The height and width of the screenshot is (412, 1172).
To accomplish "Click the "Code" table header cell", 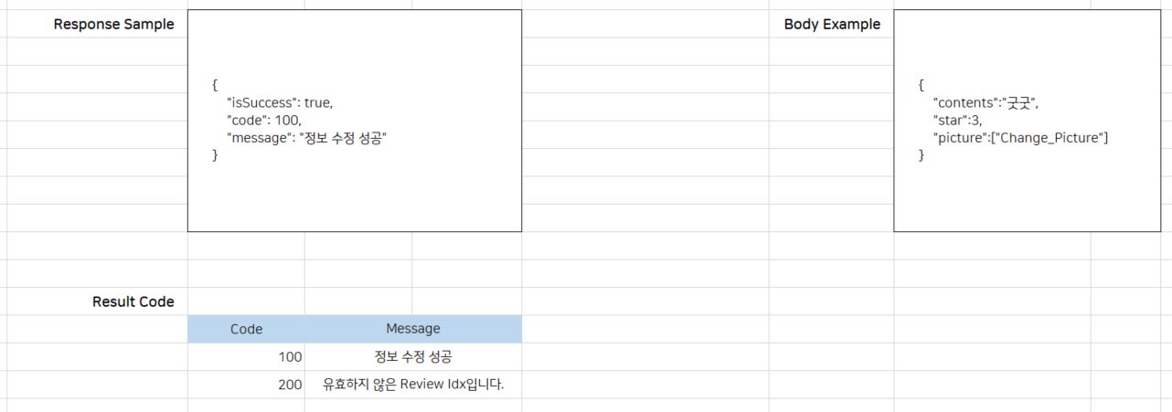I will pos(246,329).
